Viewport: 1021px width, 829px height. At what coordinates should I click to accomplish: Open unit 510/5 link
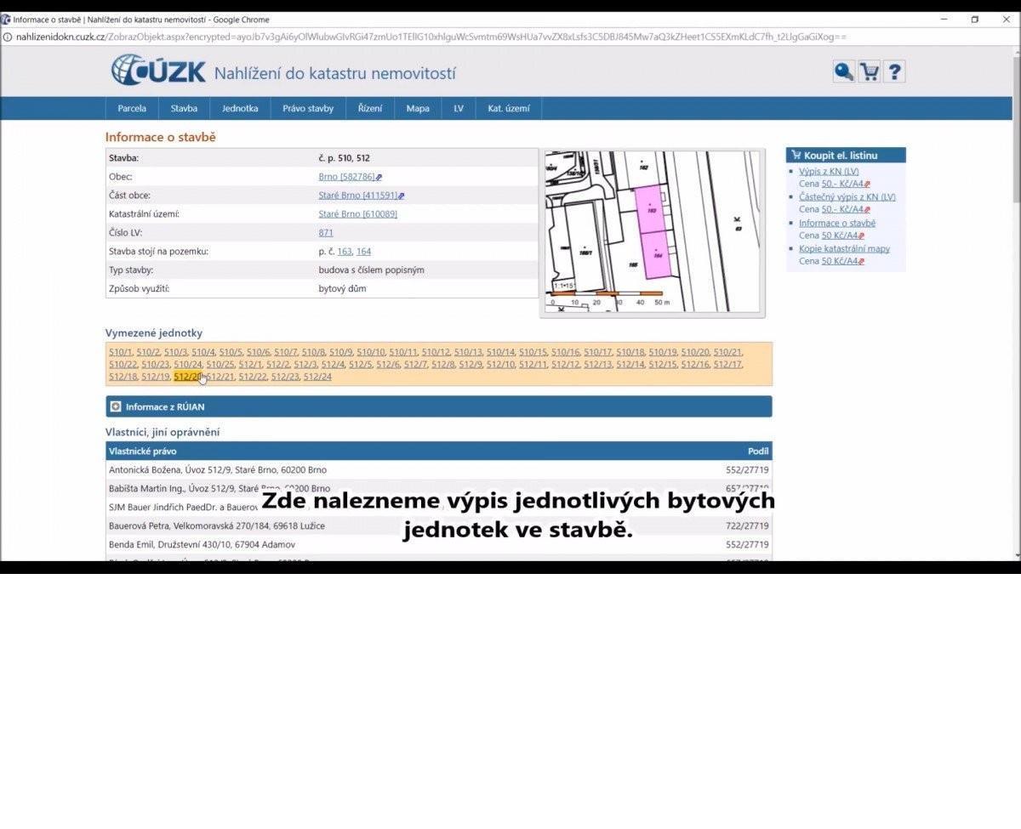click(x=230, y=352)
